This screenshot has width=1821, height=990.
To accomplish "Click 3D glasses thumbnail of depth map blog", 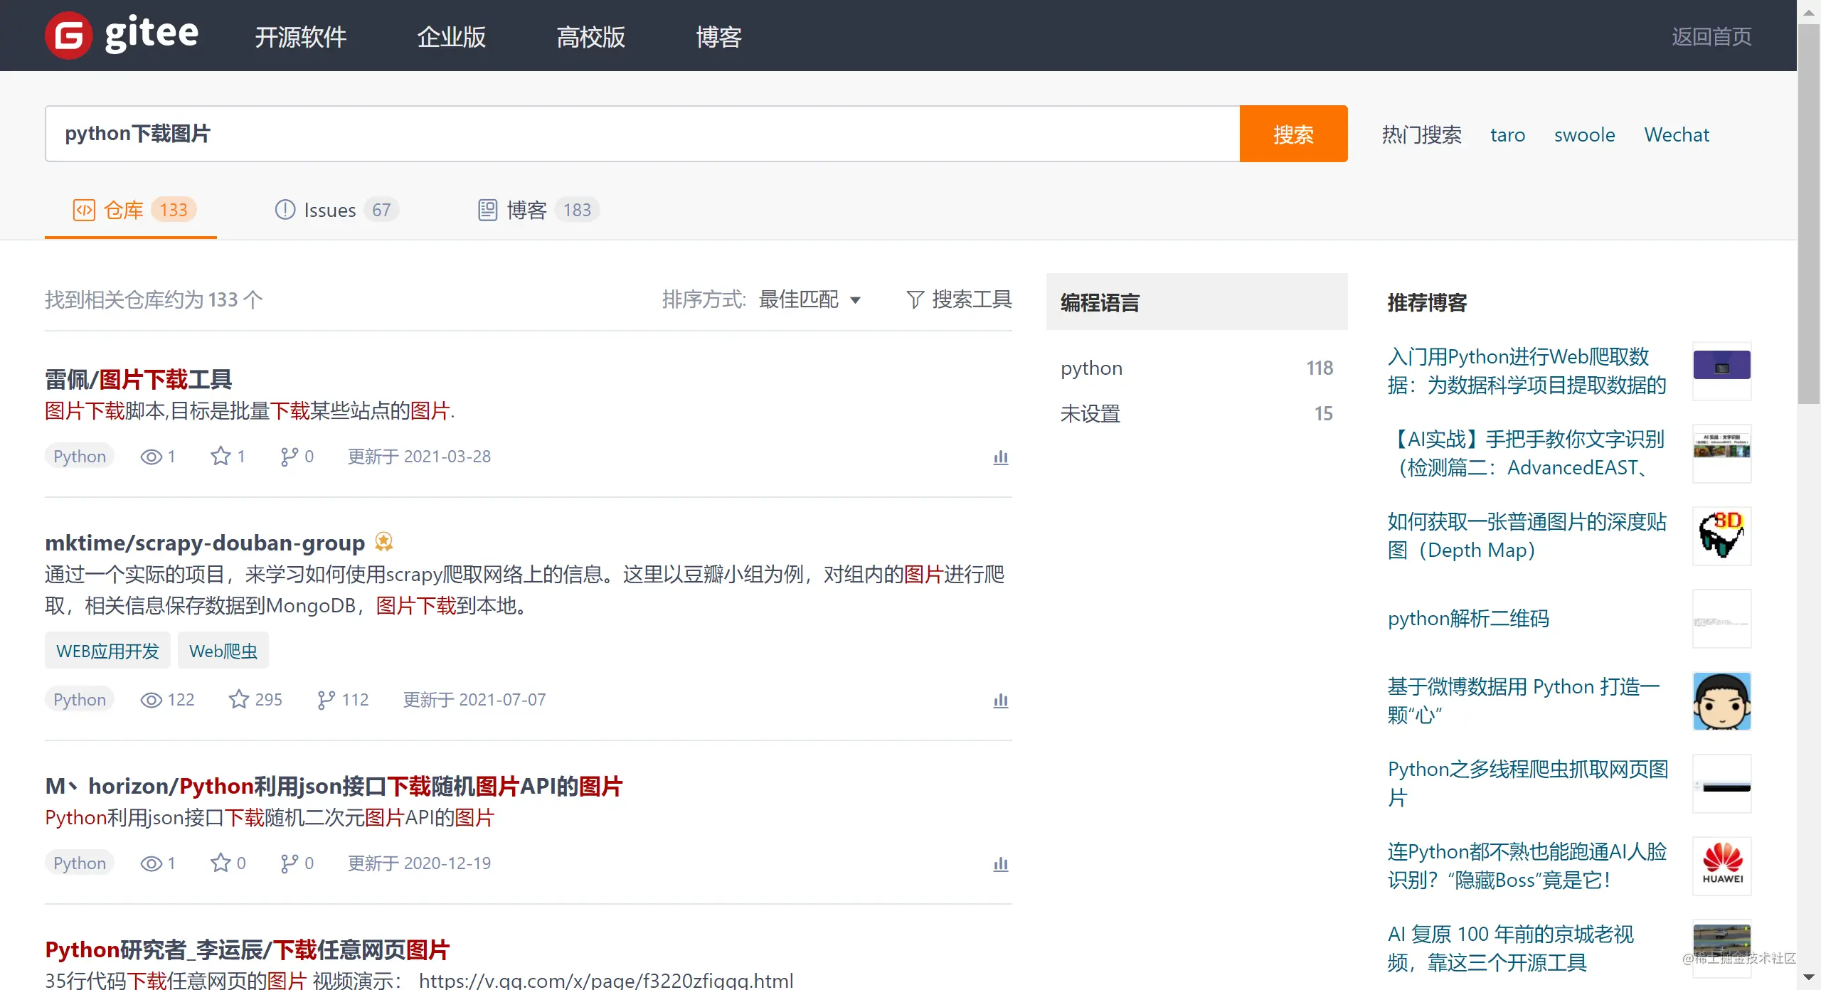I will coord(1722,536).
